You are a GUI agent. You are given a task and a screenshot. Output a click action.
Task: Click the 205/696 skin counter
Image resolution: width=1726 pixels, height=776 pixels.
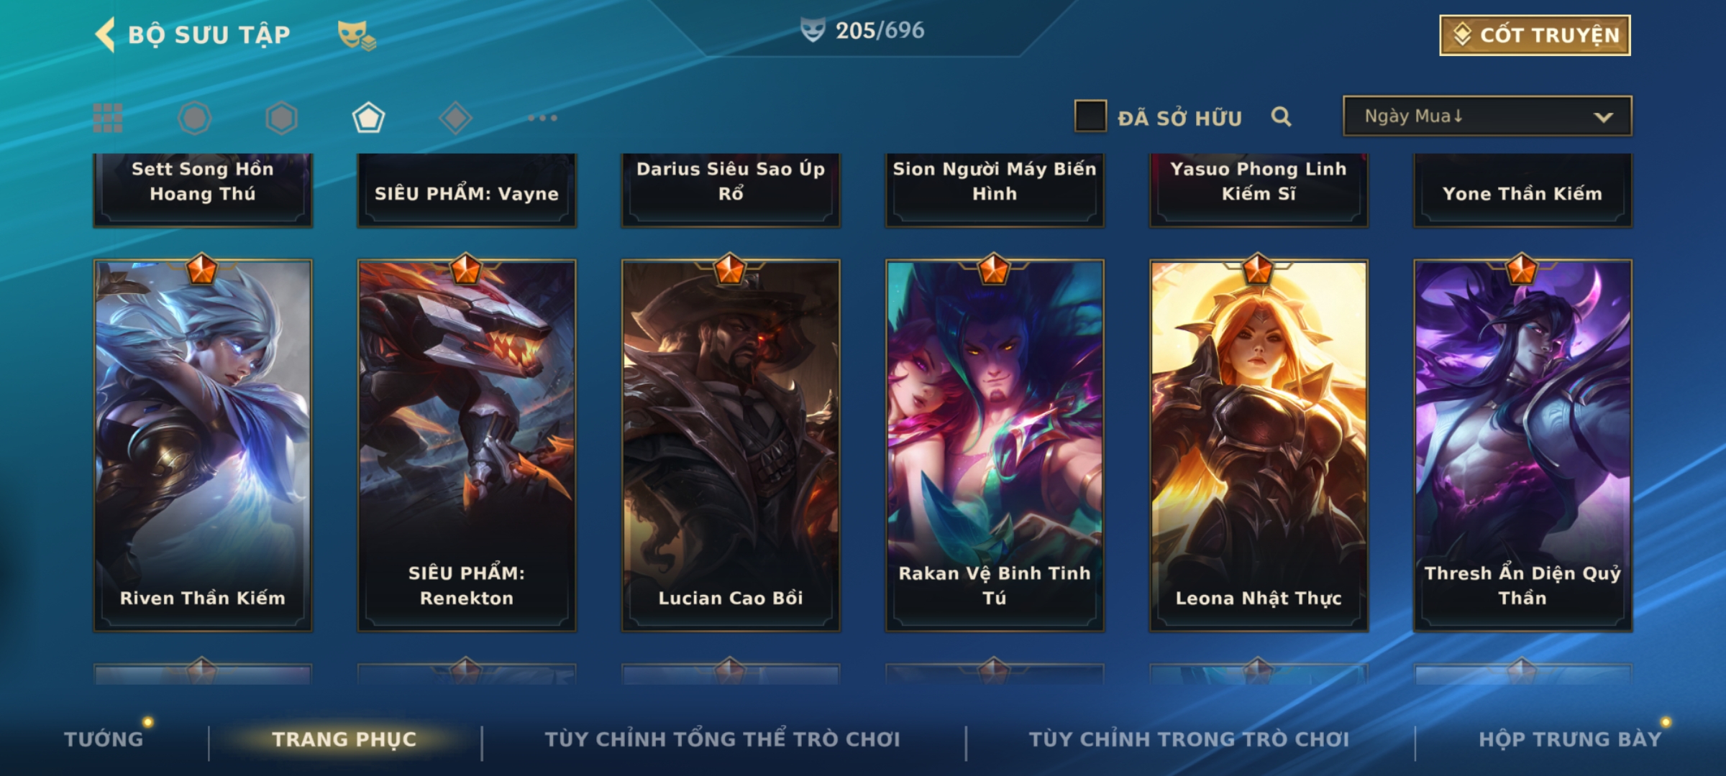coord(862,30)
